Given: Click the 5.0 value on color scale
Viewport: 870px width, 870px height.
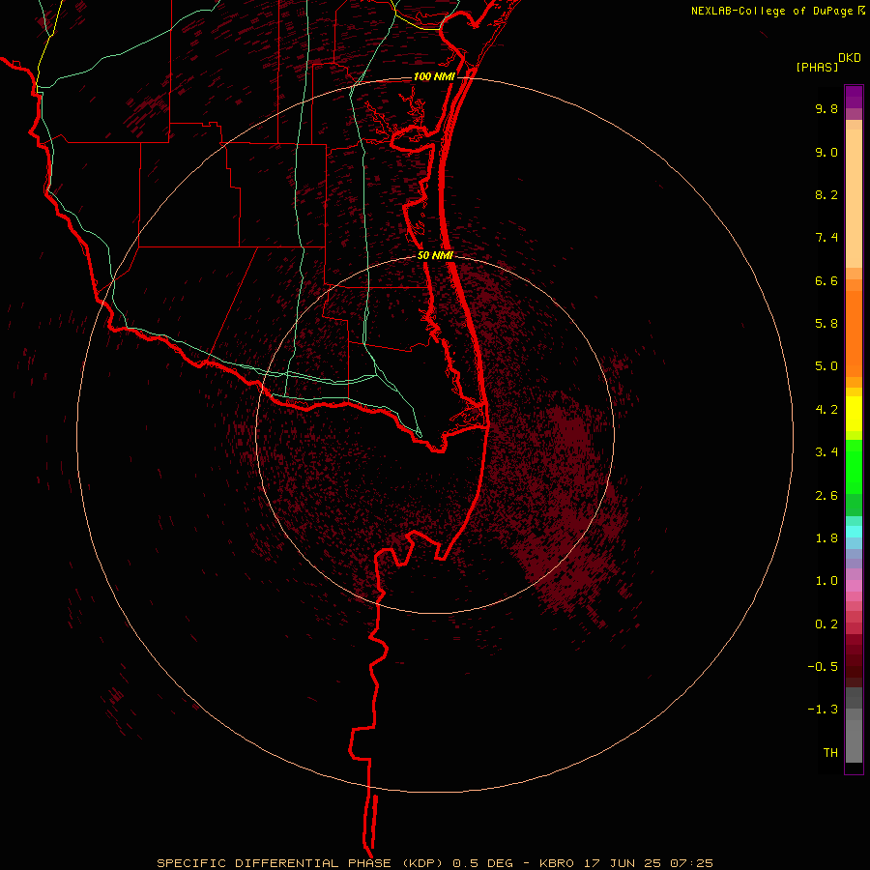Looking at the screenshot, I should click(826, 366).
